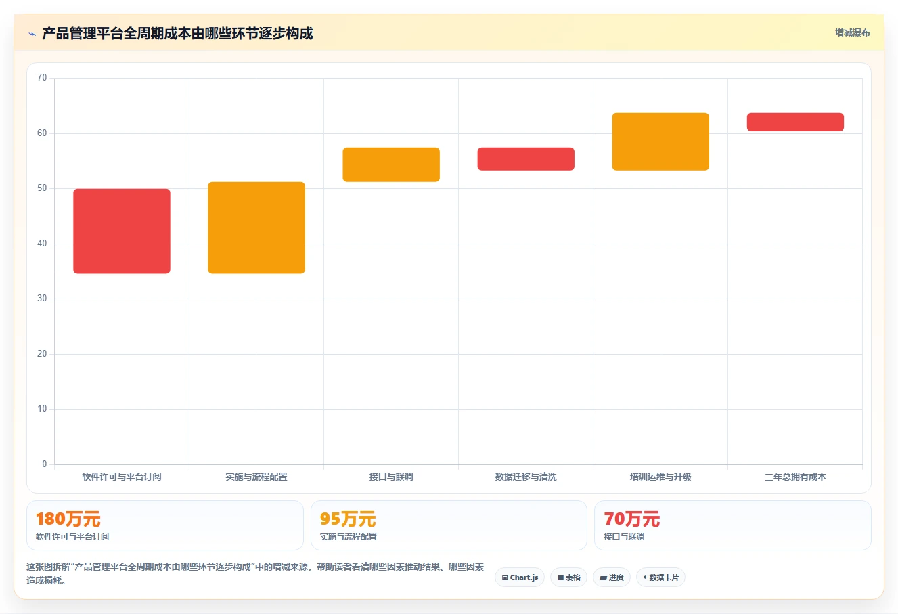898x614 pixels.
Task: Click the red bar for 三年总拥有成本
Action: click(x=795, y=122)
